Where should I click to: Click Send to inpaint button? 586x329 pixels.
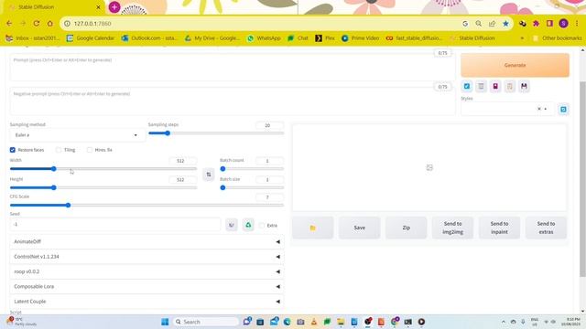(x=499, y=228)
